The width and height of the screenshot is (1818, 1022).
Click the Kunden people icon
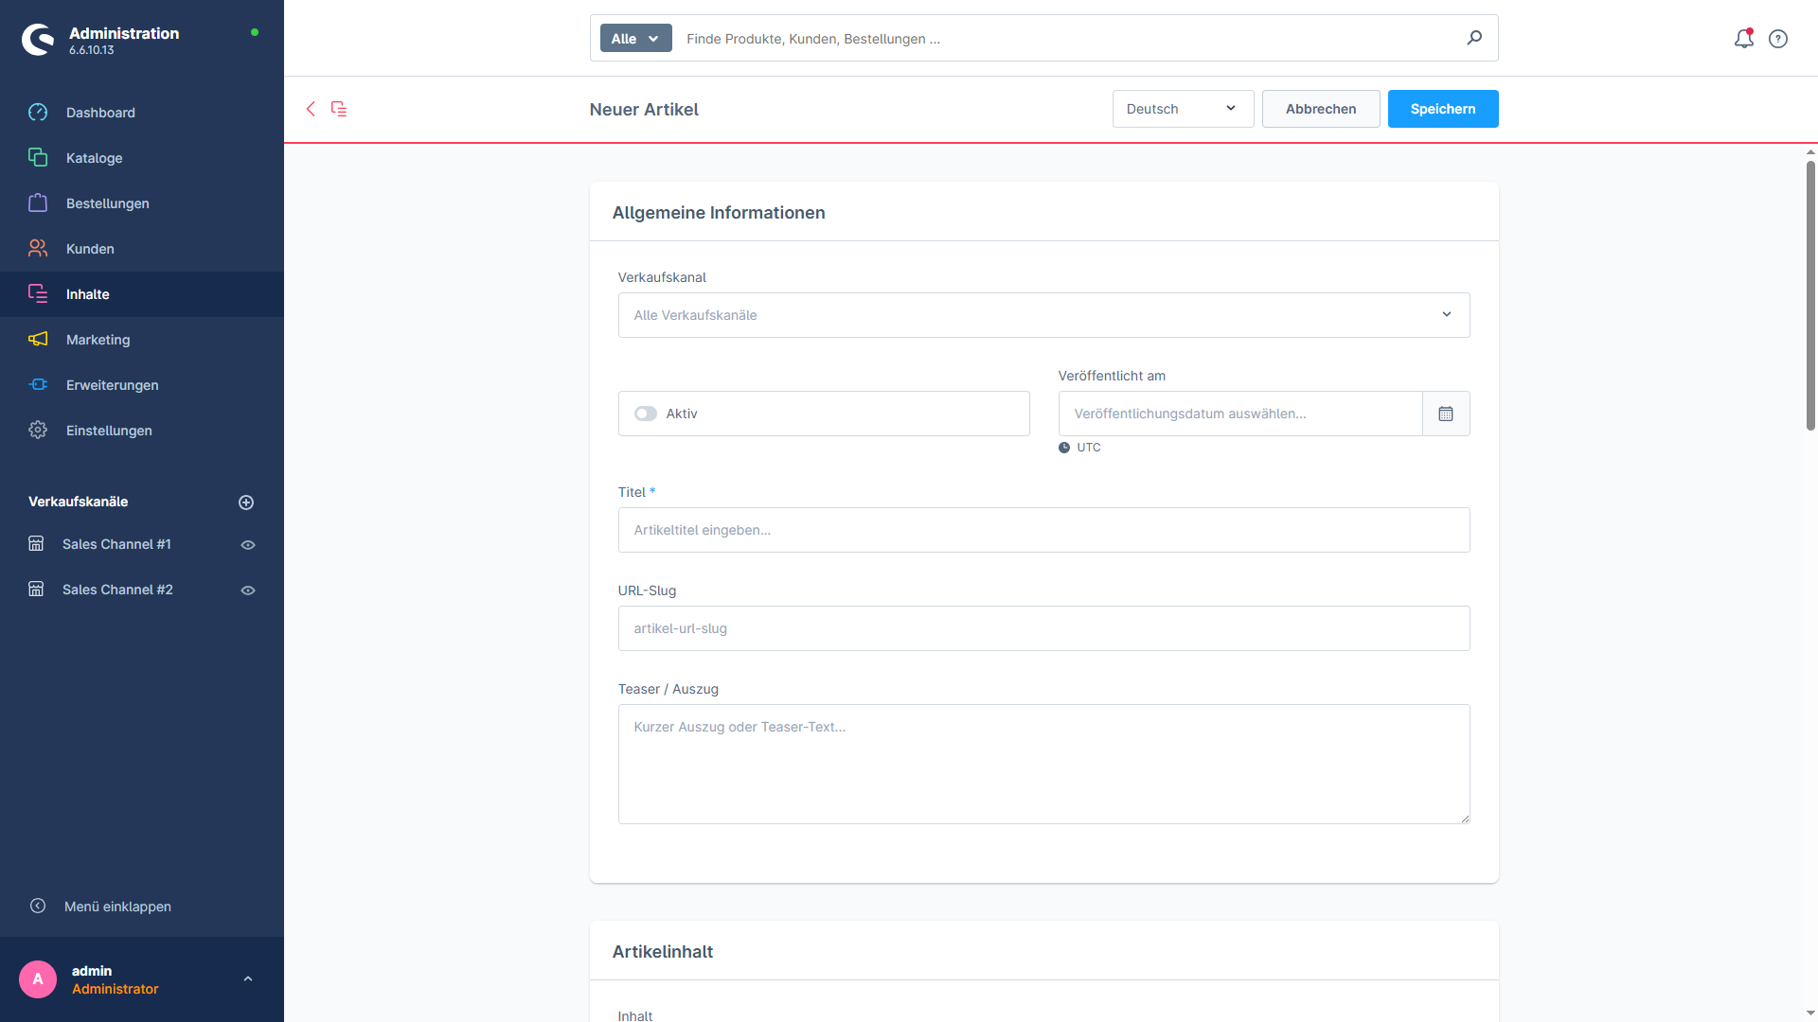(x=38, y=249)
